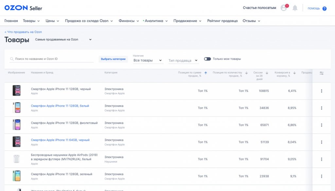Open three-dot menu for AirPods row
Image resolution: width=335 pixels, height=191 pixels.
point(322,159)
